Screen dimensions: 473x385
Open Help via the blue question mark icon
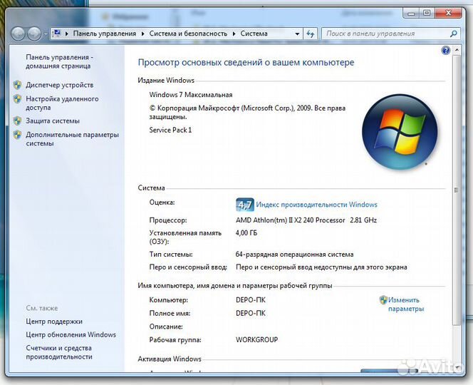pyautogui.click(x=446, y=51)
